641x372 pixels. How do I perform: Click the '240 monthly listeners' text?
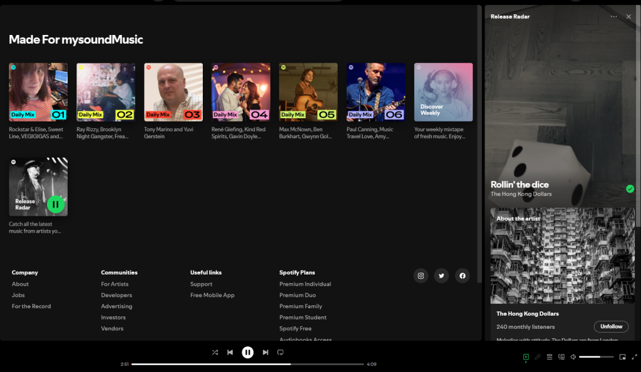(x=525, y=327)
